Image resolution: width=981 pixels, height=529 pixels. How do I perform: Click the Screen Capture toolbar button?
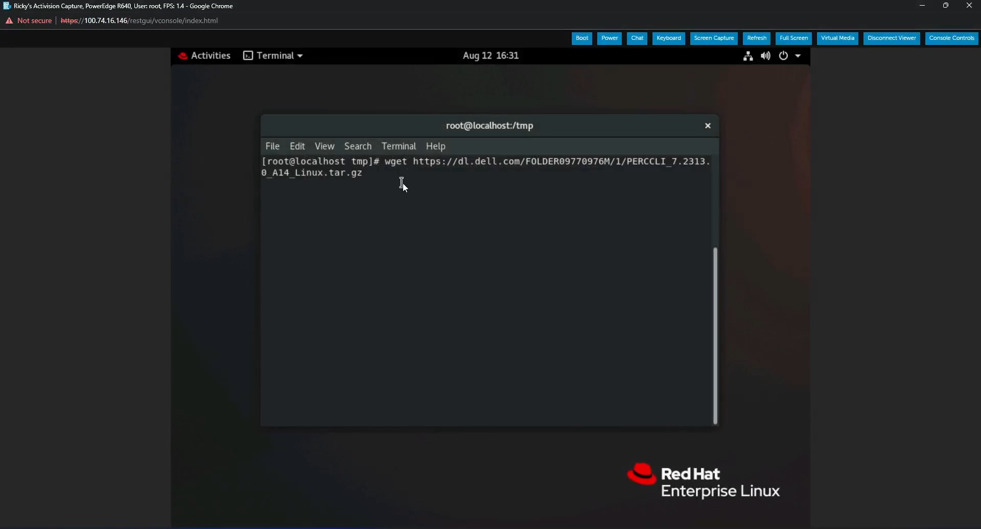[713, 38]
